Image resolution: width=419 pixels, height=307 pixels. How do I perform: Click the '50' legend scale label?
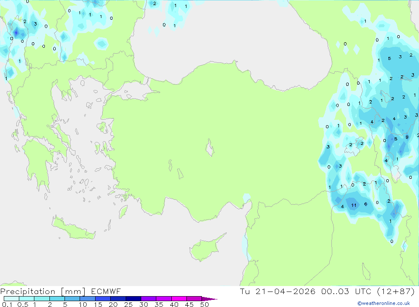coord(204,304)
